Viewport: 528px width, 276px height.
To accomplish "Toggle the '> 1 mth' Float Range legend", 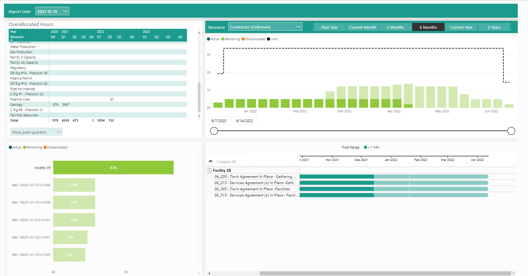I will pyautogui.click(x=371, y=147).
